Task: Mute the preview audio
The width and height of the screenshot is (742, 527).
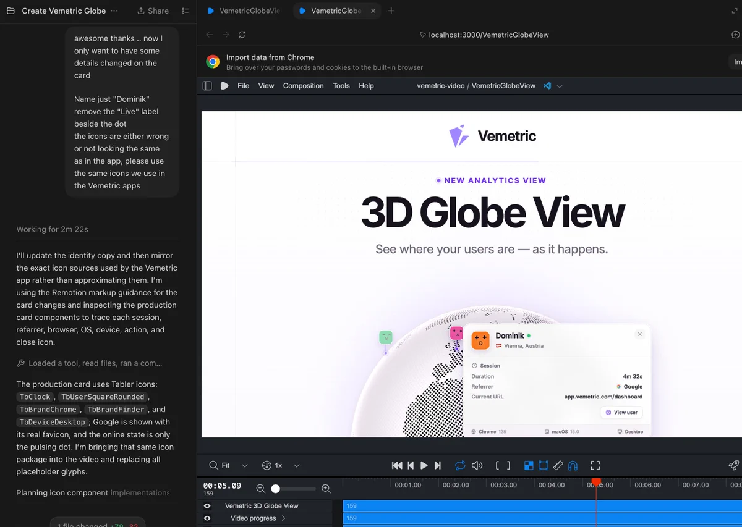Action: click(x=477, y=465)
